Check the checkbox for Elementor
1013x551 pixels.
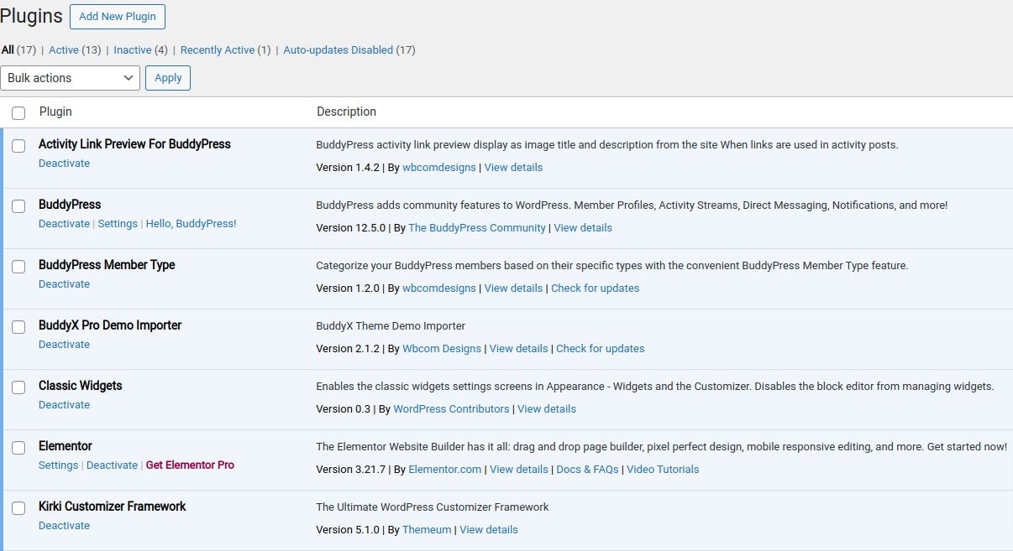pos(18,447)
